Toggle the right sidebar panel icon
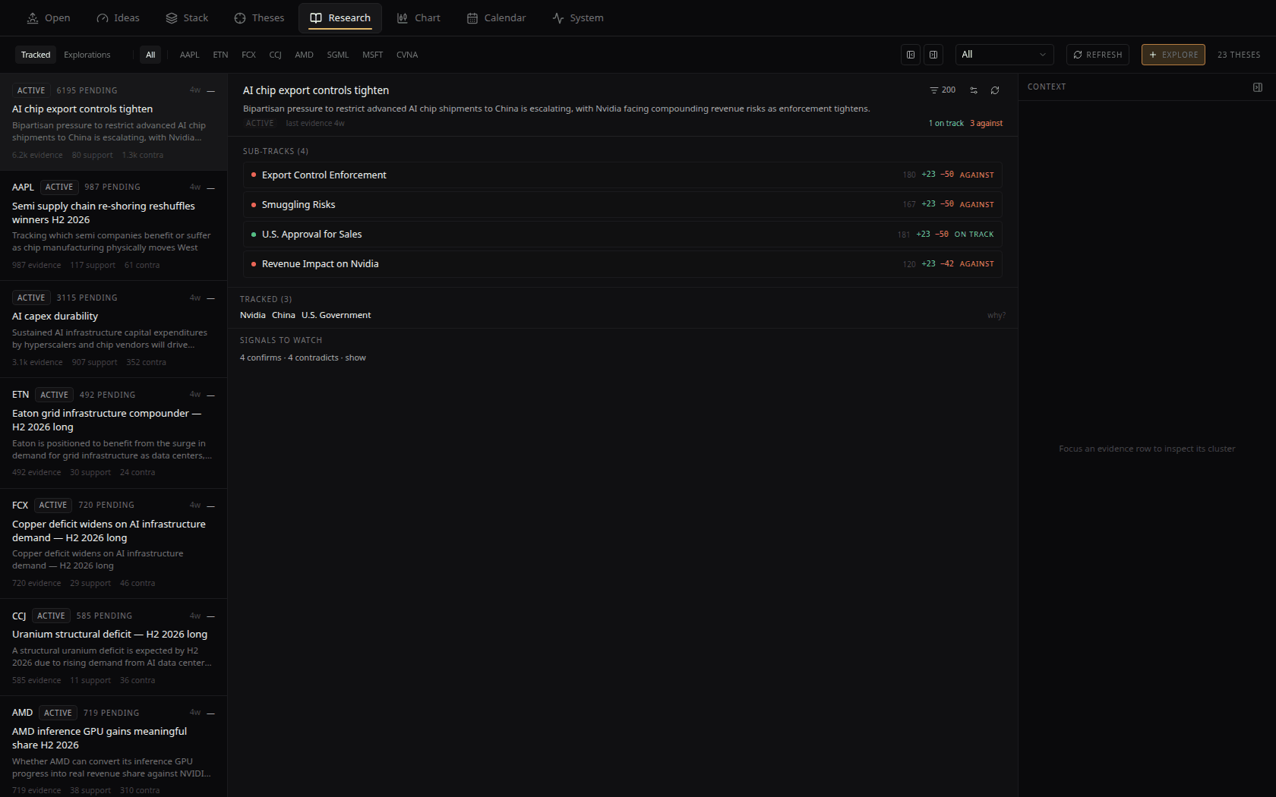 tap(933, 55)
